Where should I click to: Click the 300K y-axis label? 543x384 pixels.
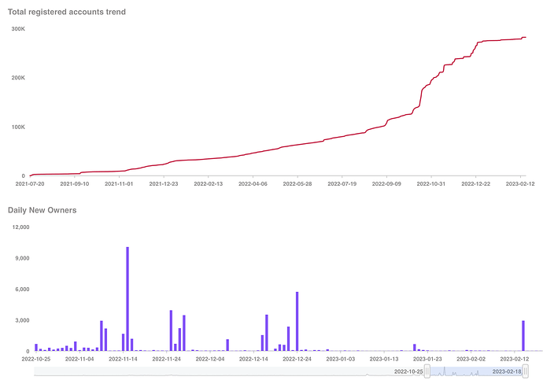click(18, 29)
